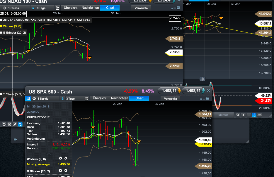Open calendar date picker in NDAQ 100 window
The height and width of the screenshot is (177, 274).
tap(57, 8)
